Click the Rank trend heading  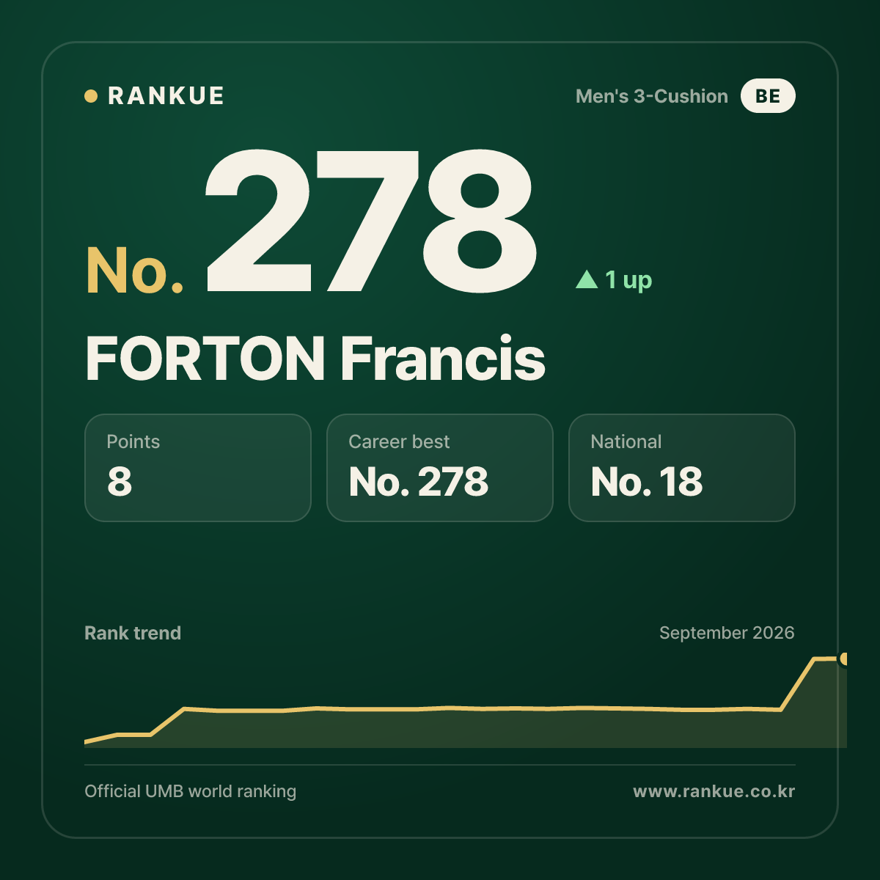pos(133,633)
